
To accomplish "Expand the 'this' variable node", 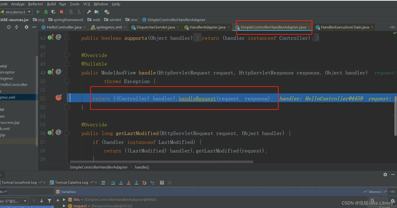I will (x=64, y=200).
